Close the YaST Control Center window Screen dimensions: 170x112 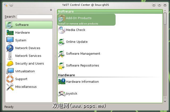click(165, 5)
